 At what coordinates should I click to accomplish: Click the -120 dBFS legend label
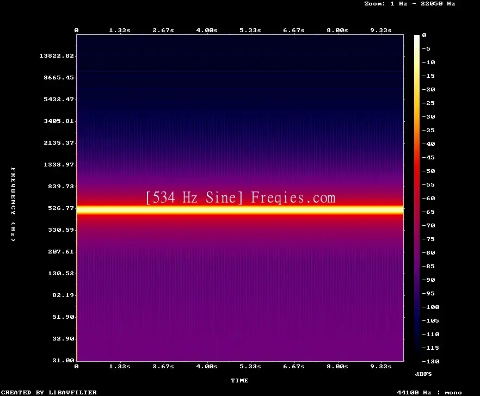[430, 361]
